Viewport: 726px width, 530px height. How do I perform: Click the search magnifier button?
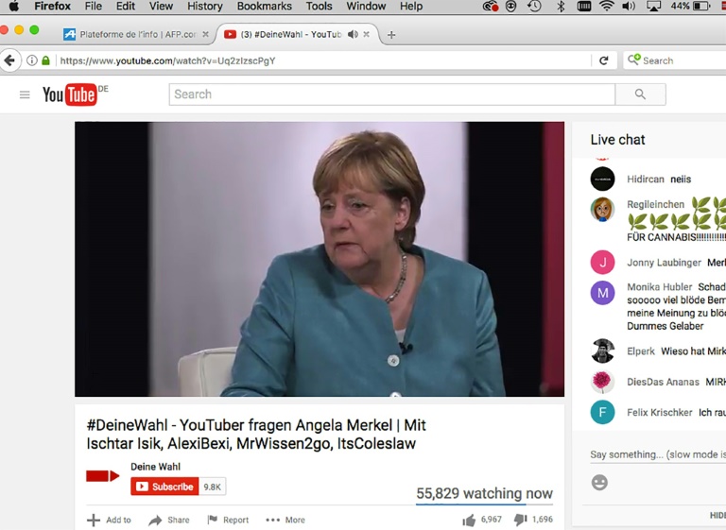pyautogui.click(x=640, y=94)
